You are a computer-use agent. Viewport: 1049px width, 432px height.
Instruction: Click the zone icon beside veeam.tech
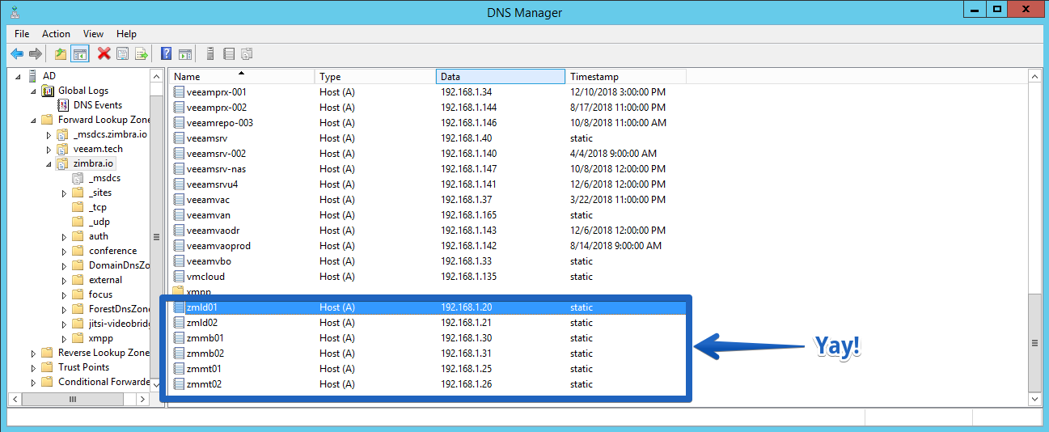tap(63, 149)
